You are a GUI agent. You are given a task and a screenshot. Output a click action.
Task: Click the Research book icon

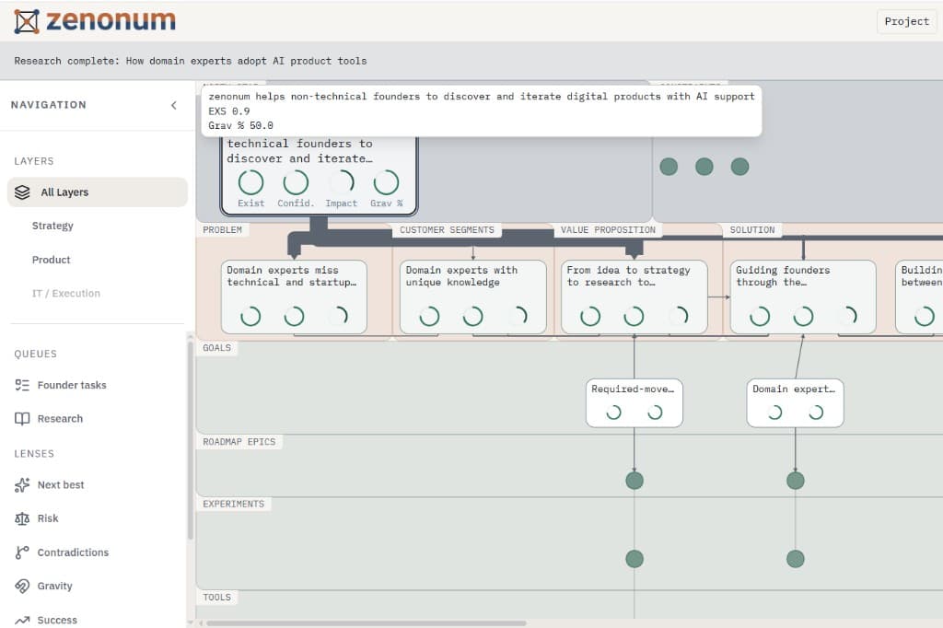[x=22, y=419]
